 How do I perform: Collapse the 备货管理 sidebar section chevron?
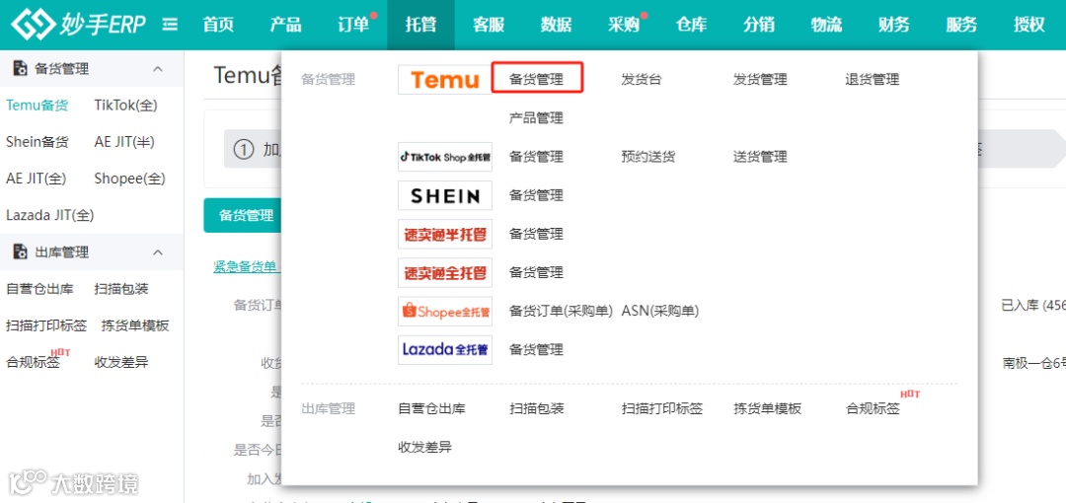[x=158, y=69]
